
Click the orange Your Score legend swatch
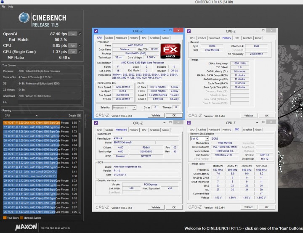pyautogui.click(x=5, y=218)
